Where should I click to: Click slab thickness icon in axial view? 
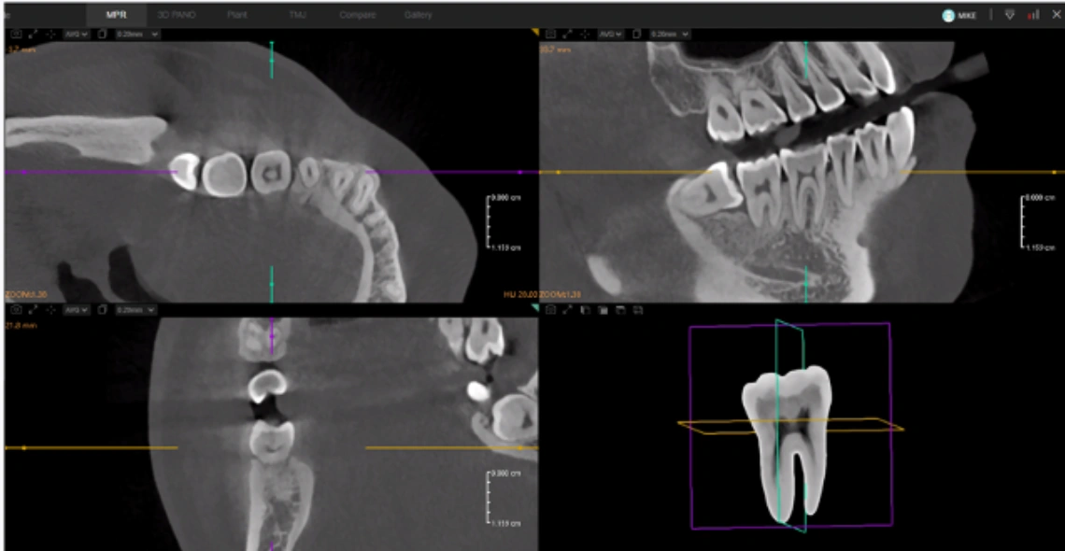[x=102, y=34]
